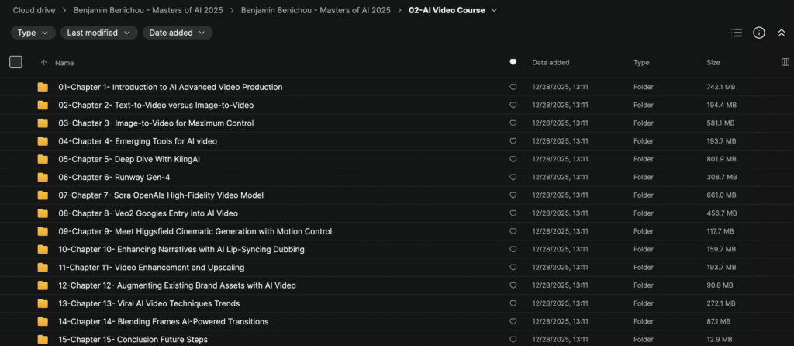
Task: Open 05-Chapter 5 Deep Dive With KlingAI
Action: pos(129,159)
